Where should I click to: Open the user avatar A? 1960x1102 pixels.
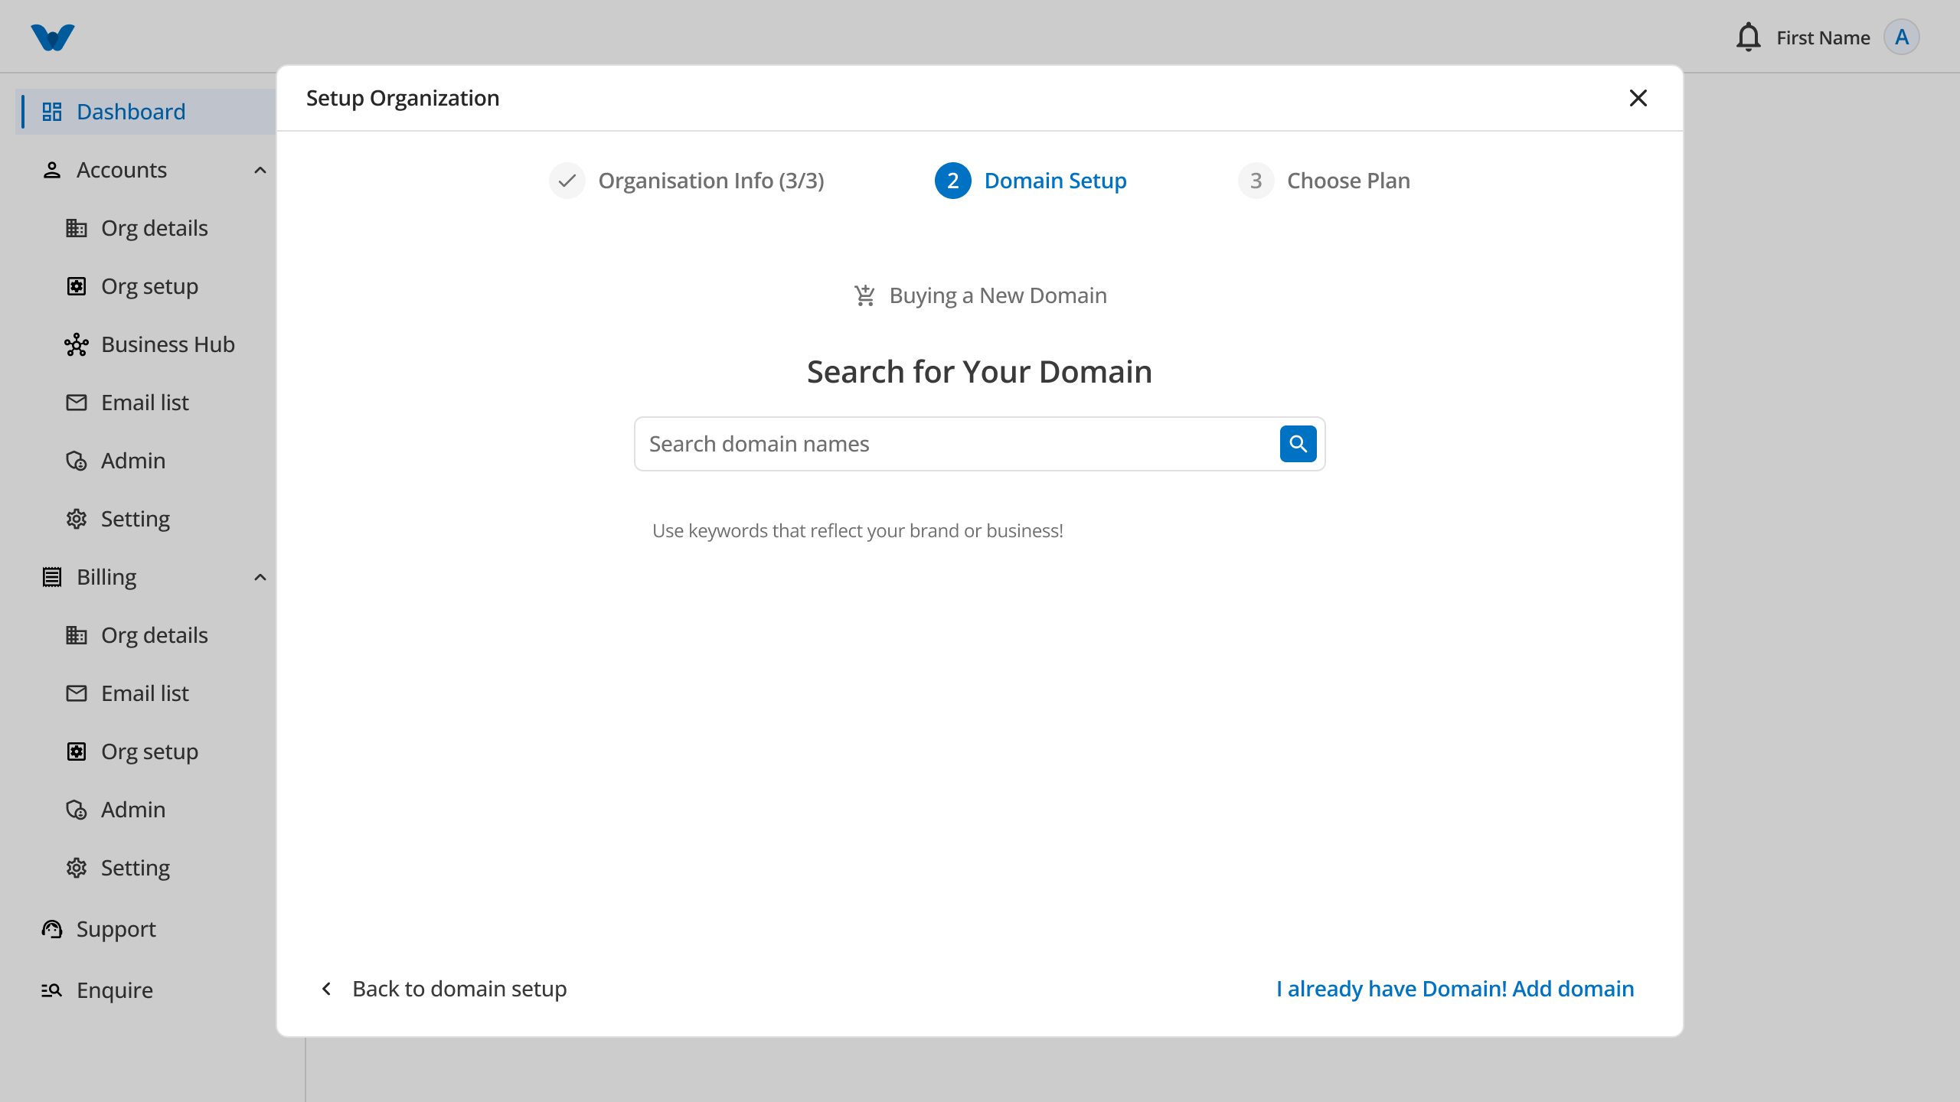coord(1902,37)
